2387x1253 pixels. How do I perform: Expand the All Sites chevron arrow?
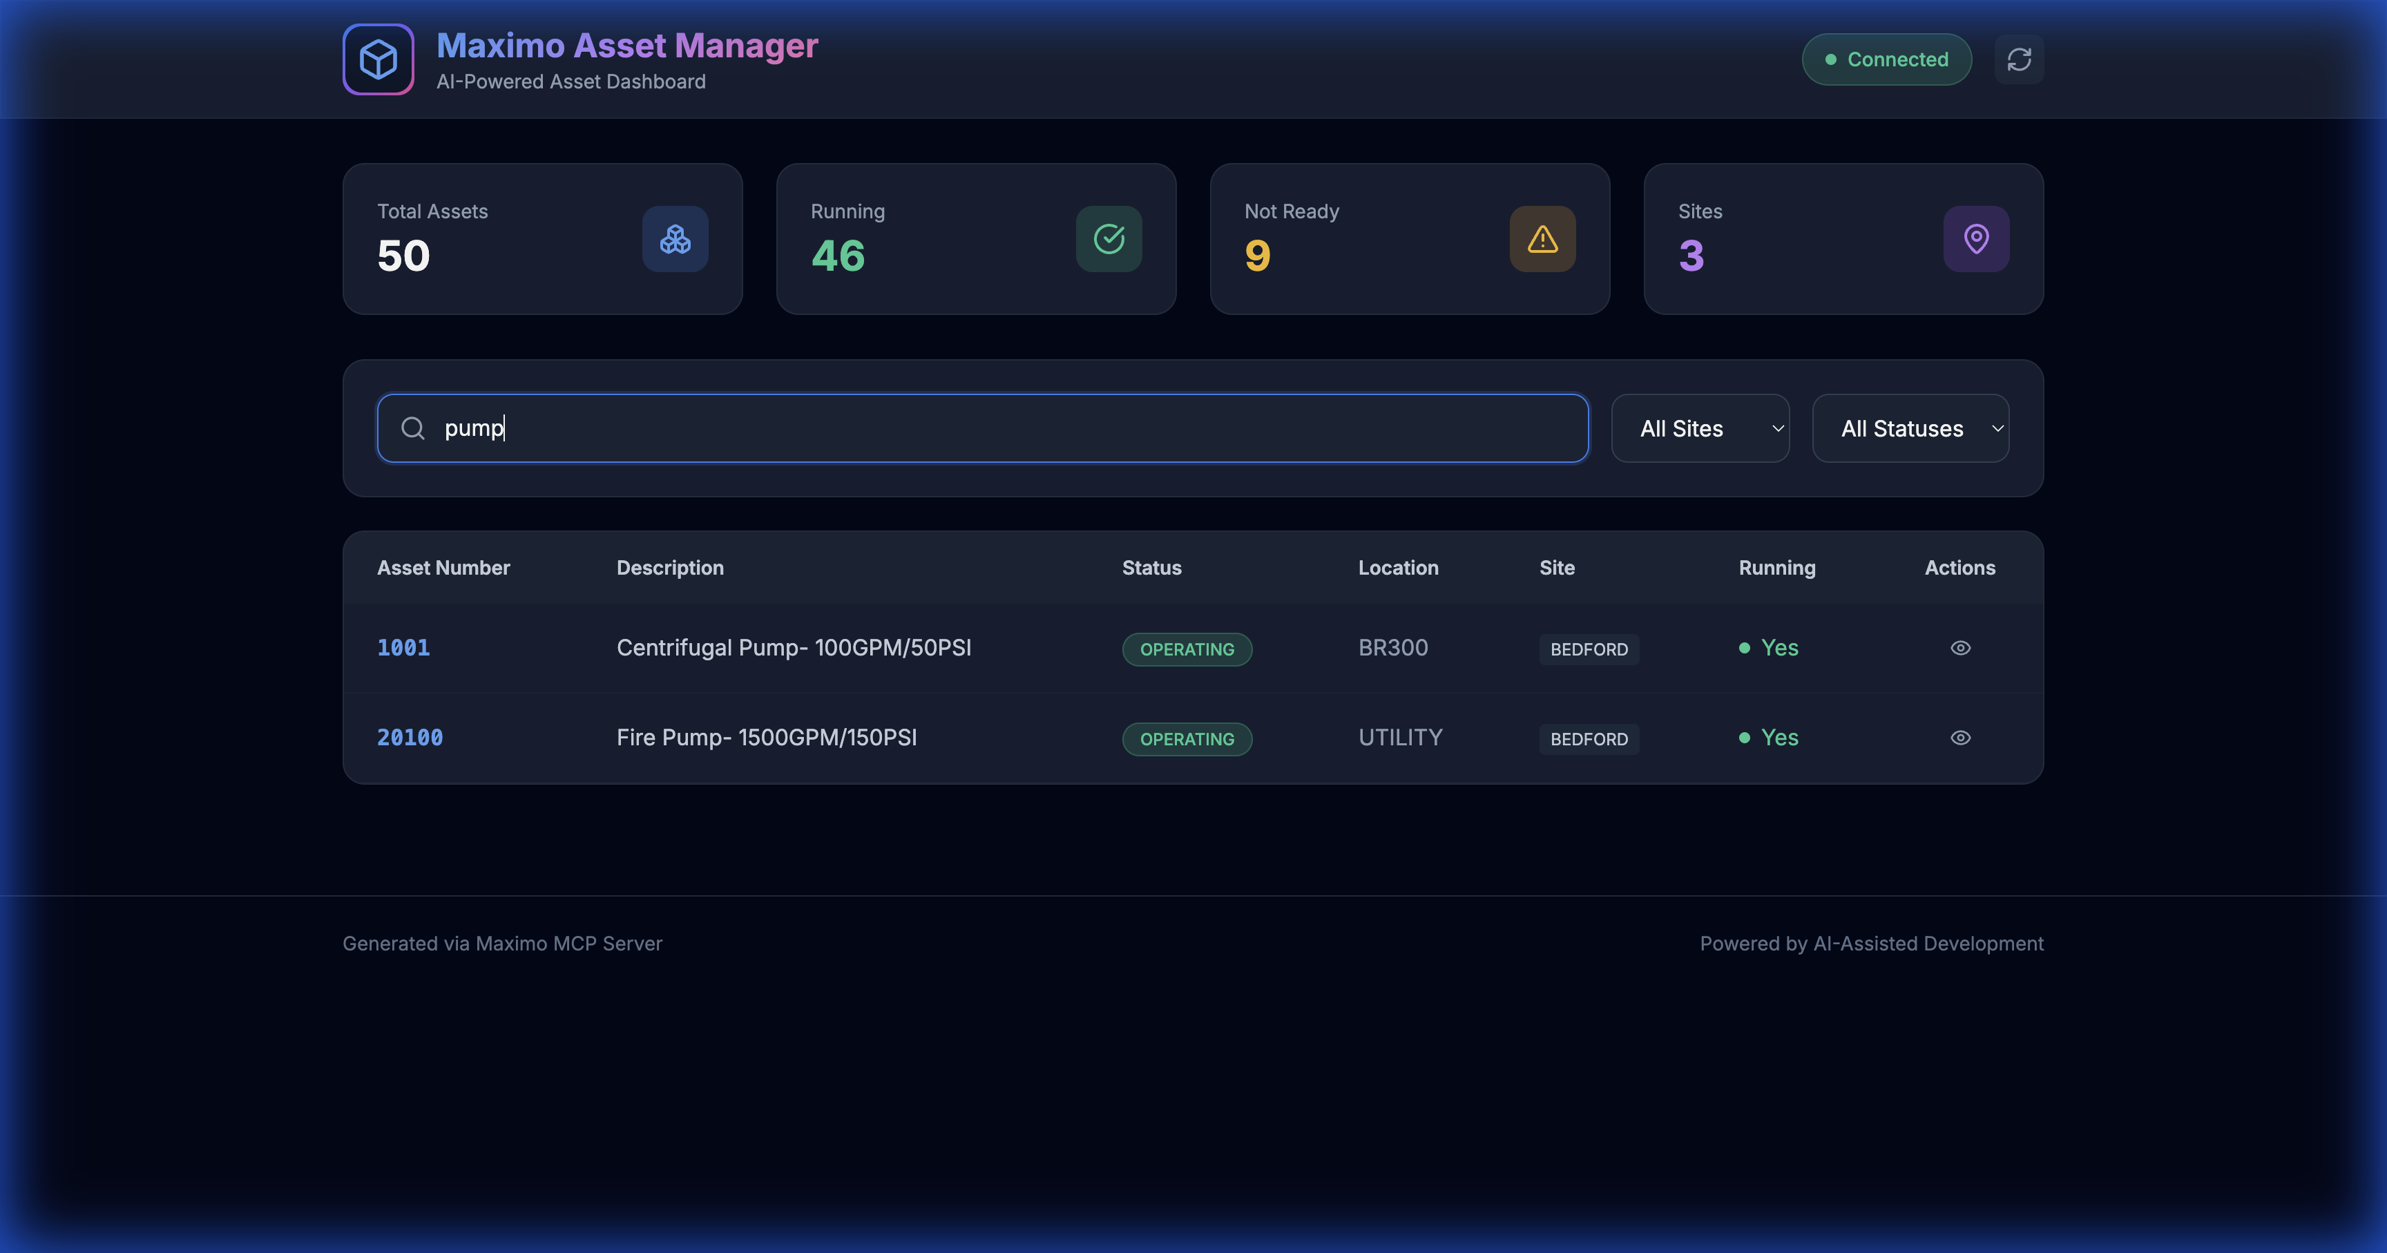pyautogui.click(x=1777, y=428)
